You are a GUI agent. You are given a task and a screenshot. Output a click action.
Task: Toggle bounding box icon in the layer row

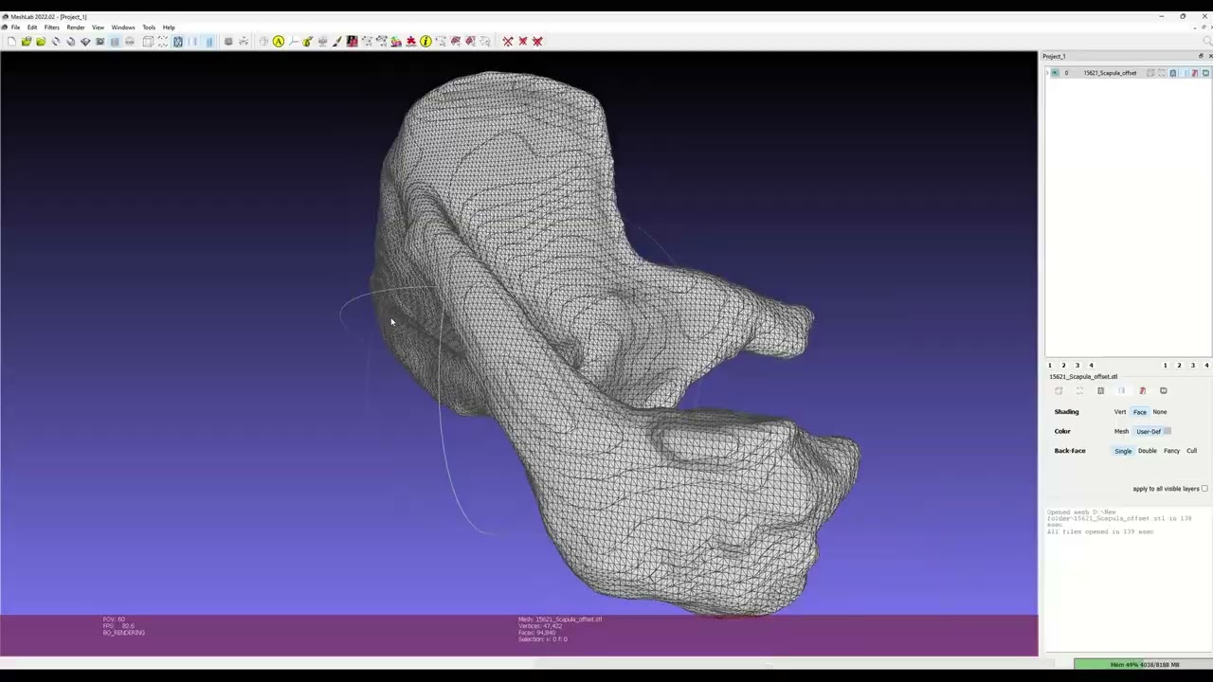pyautogui.click(x=1150, y=73)
